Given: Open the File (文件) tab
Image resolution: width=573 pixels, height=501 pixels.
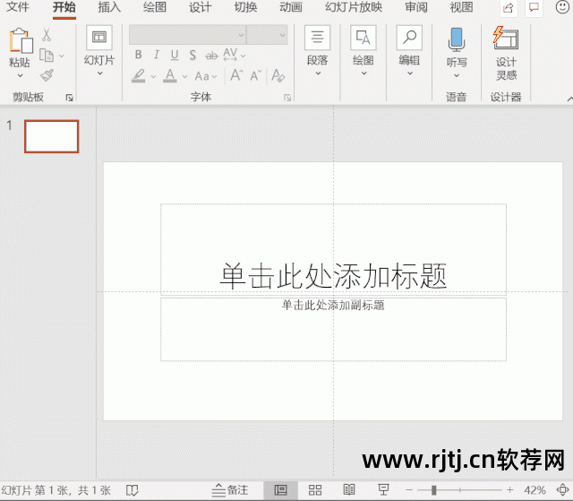Looking at the screenshot, I should coord(18,6).
